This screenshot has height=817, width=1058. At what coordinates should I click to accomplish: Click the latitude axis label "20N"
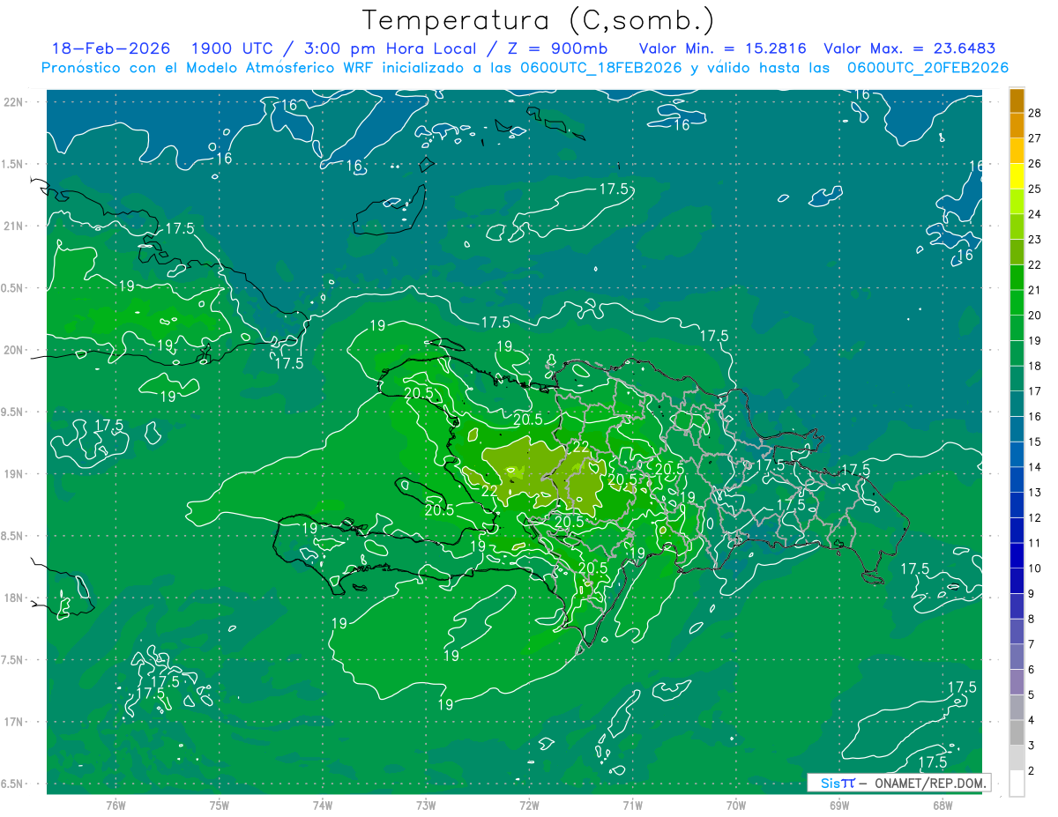[x=15, y=350]
